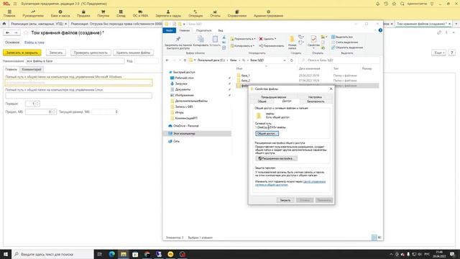Select Рабочий стол in Explorer sidebar
The width and height of the screenshot is (460, 259).
(x=184, y=78)
